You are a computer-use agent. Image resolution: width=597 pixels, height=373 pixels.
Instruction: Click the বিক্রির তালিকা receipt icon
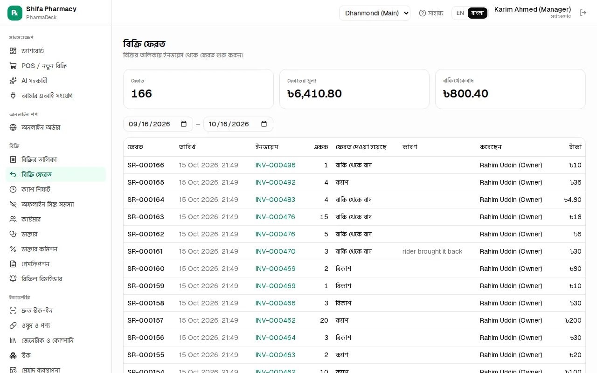(x=13, y=159)
